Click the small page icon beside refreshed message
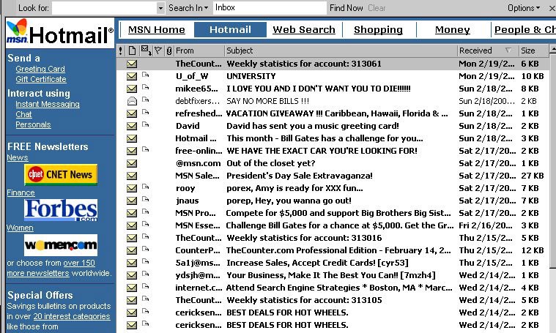This screenshot has width=556, height=333. [x=145, y=112]
